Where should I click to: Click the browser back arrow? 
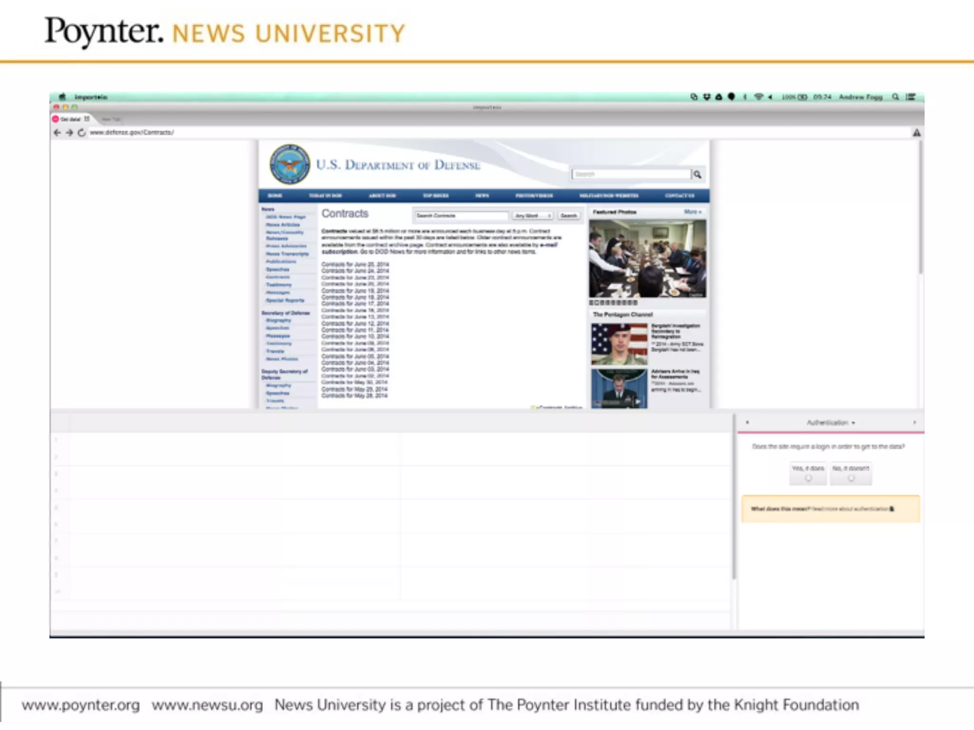(x=57, y=133)
